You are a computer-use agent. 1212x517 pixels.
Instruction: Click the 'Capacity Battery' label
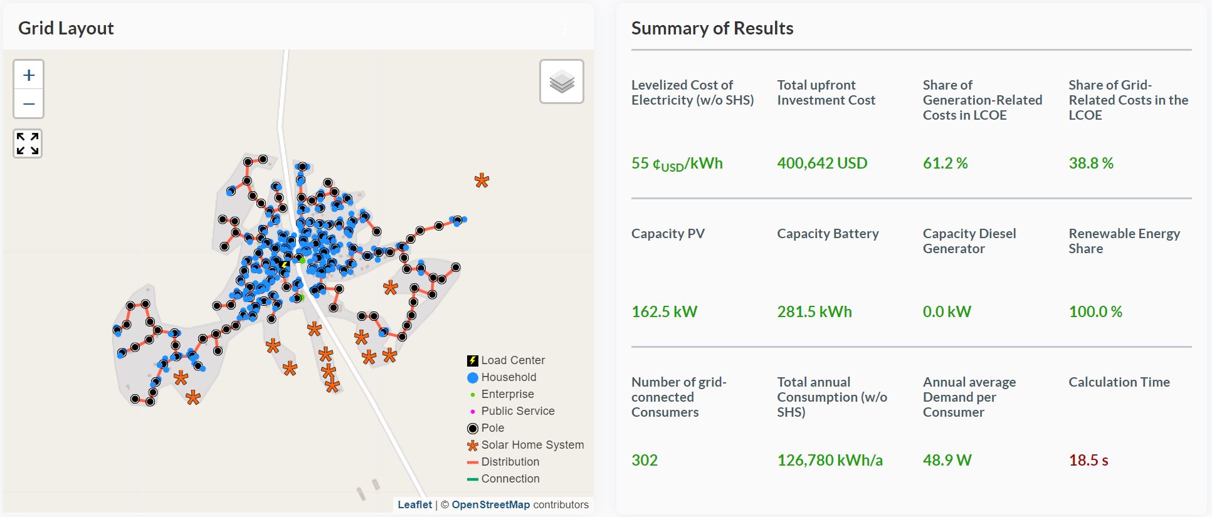(828, 234)
